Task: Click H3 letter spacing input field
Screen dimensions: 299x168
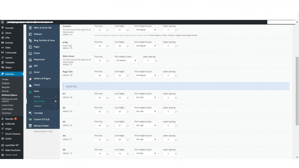Action: tap(168, 126)
